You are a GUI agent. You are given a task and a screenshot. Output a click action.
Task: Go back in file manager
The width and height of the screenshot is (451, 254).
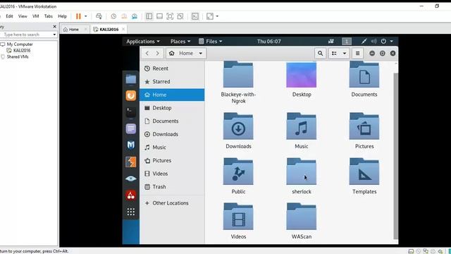147,54
